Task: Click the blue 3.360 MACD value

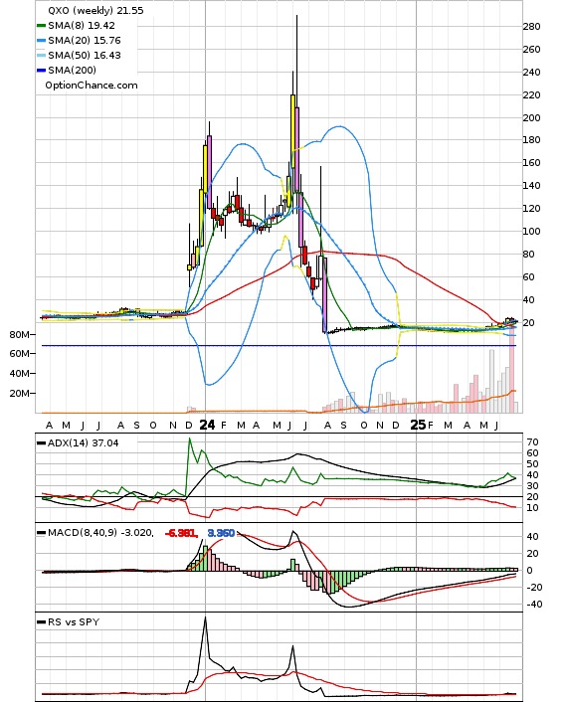Action: [221, 533]
